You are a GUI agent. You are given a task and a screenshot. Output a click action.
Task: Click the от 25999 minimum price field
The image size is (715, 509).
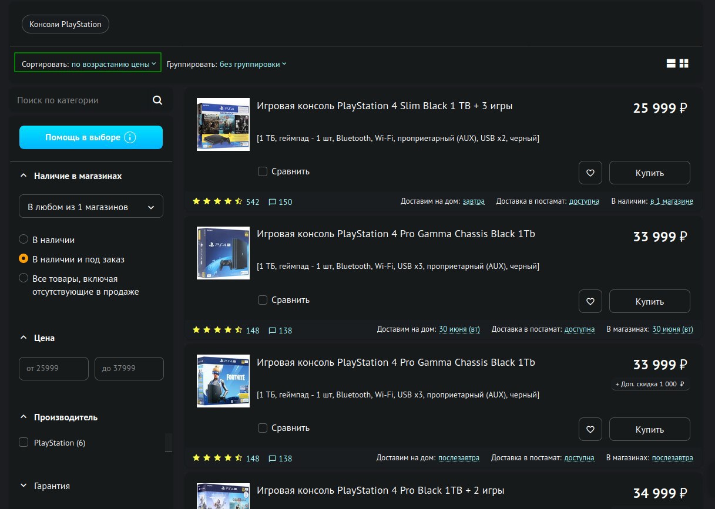pyautogui.click(x=53, y=368)
